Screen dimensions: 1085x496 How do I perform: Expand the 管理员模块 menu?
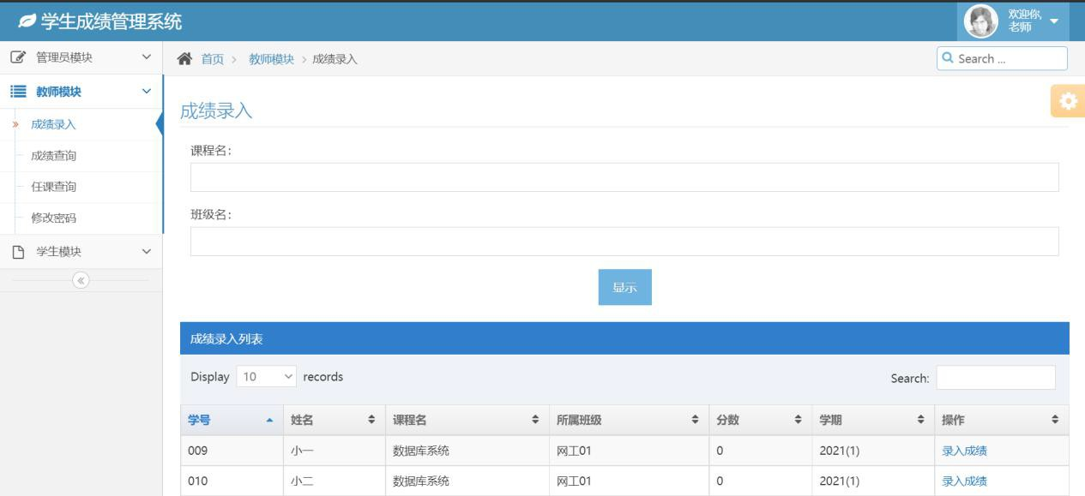click(x=81, y=57)
